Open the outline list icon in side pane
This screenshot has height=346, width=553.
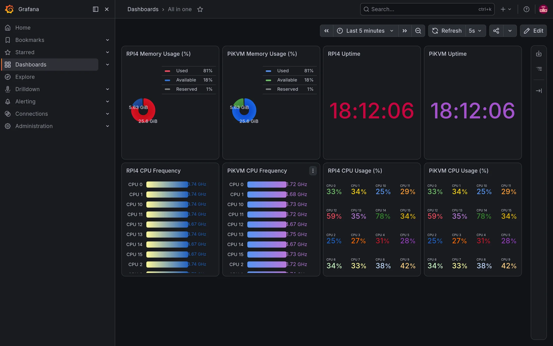click(539, 69)
